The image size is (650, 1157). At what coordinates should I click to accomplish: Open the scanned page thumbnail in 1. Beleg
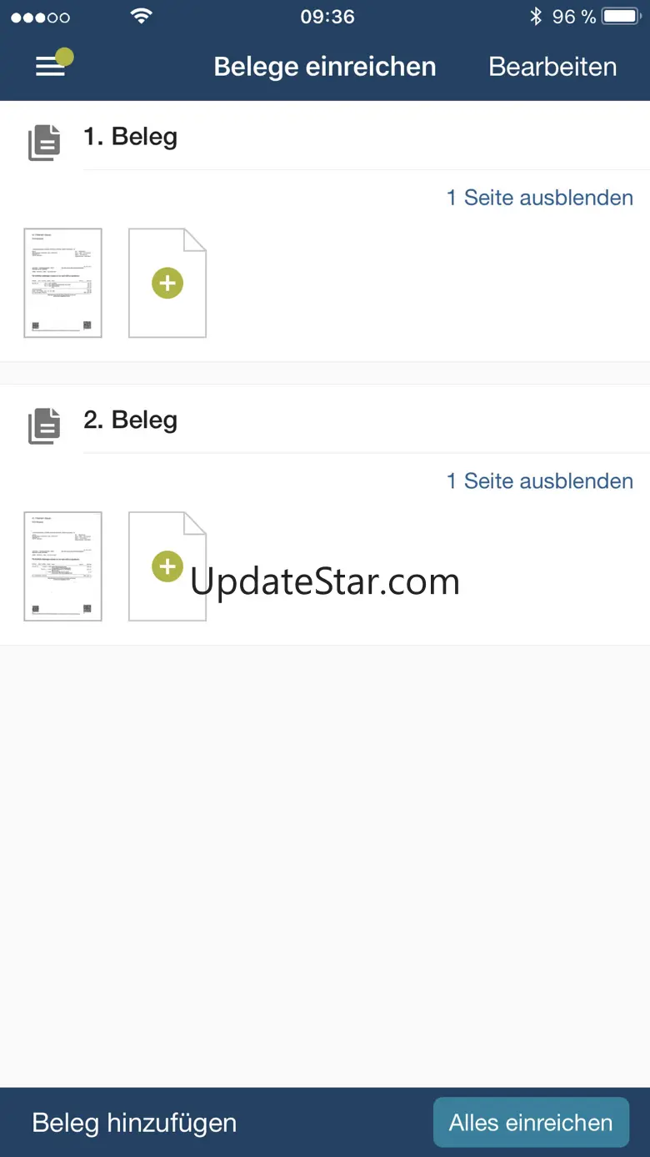click(x=63, y=283)
